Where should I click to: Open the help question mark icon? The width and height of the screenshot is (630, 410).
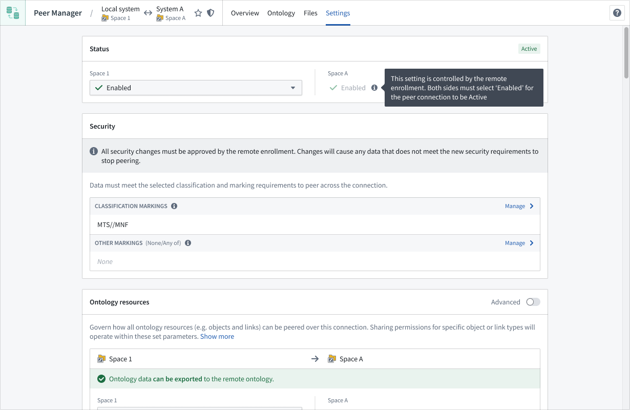tap(617, 13)
